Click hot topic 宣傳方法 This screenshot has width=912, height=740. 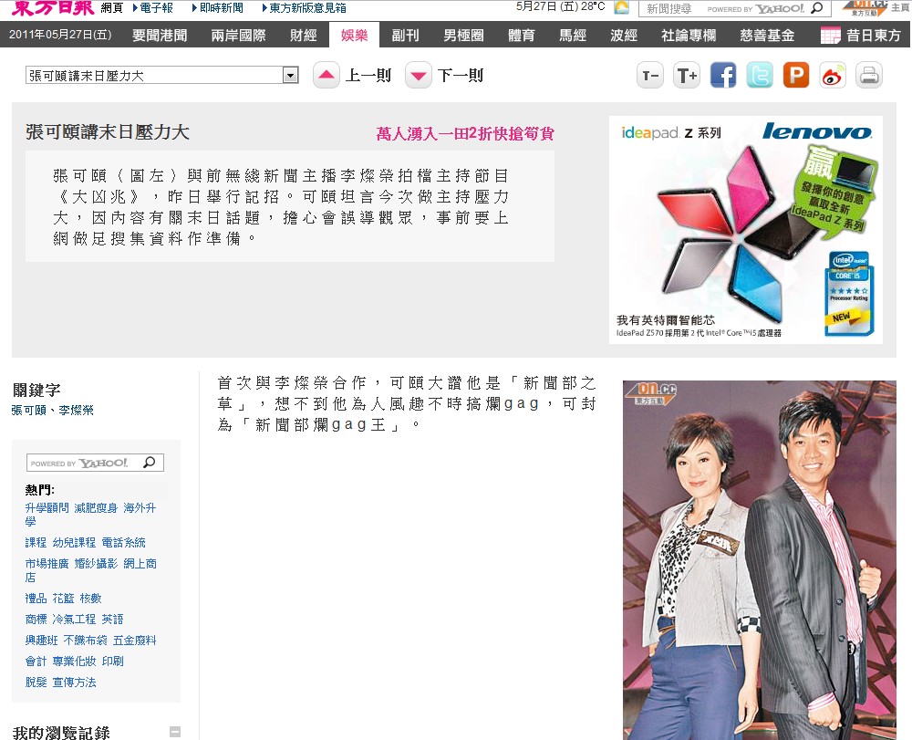(x=75, y=683)
